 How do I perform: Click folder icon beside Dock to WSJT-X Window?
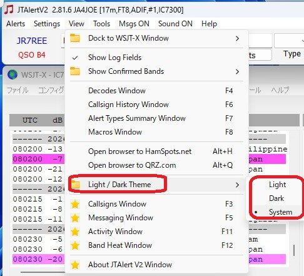75,38
